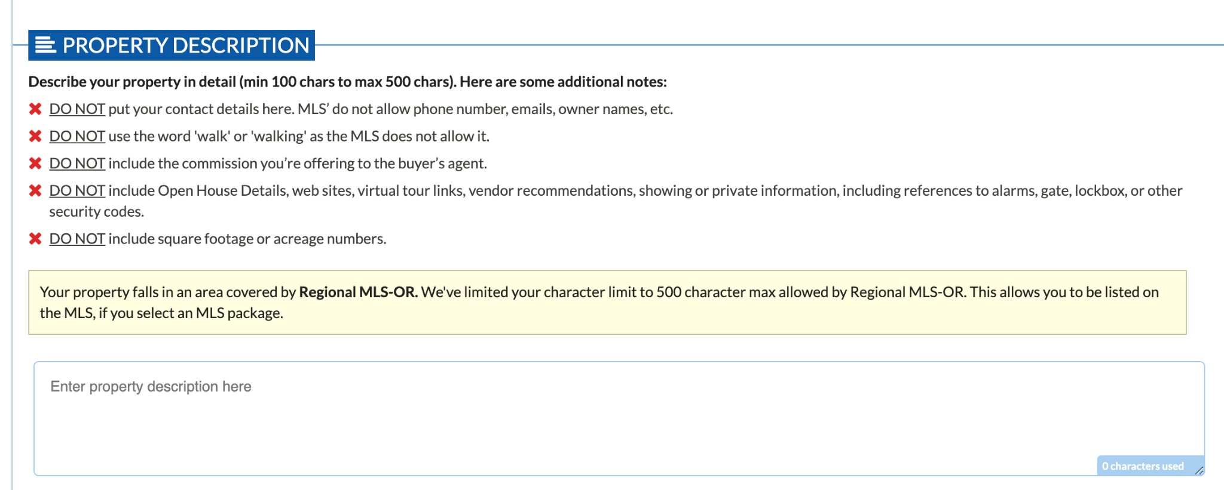
Task: Click the underlined DO NOT in the contact details rule
Action: 76,109
